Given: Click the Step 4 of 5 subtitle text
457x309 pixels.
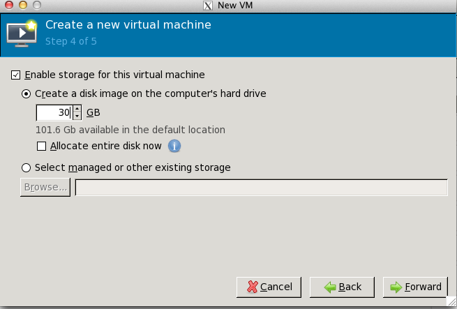Looking at the screenshot, I should [71, 41].
